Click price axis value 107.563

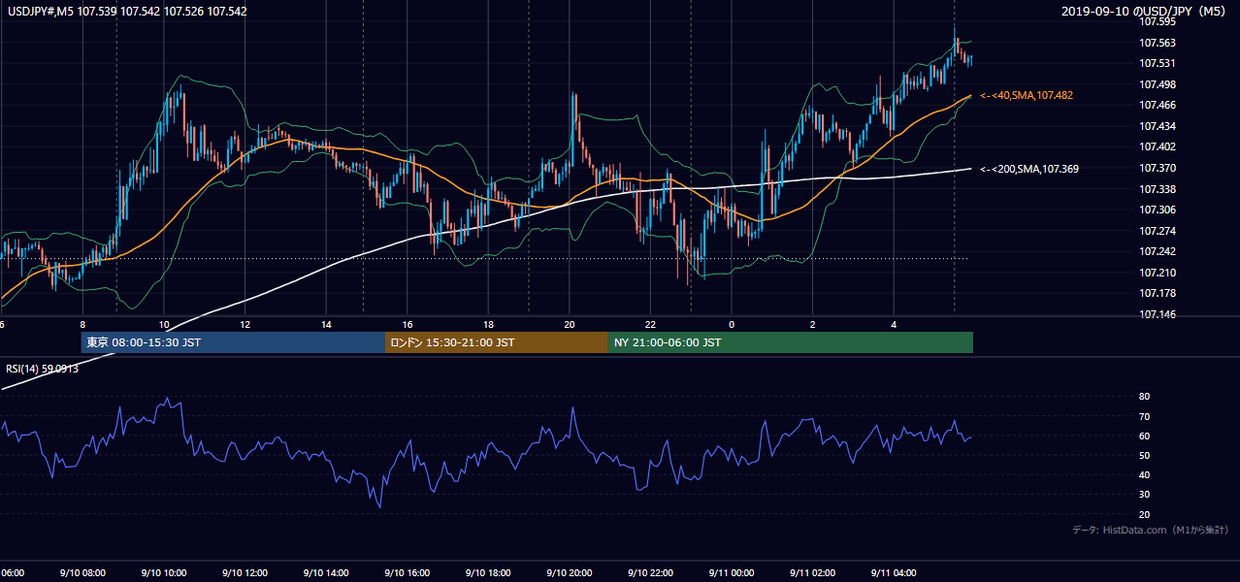1156,43
